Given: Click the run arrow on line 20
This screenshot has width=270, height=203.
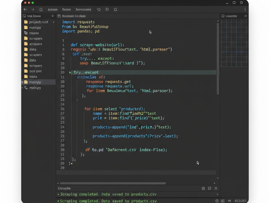Looking at the screenshot, I should [70, 72].
